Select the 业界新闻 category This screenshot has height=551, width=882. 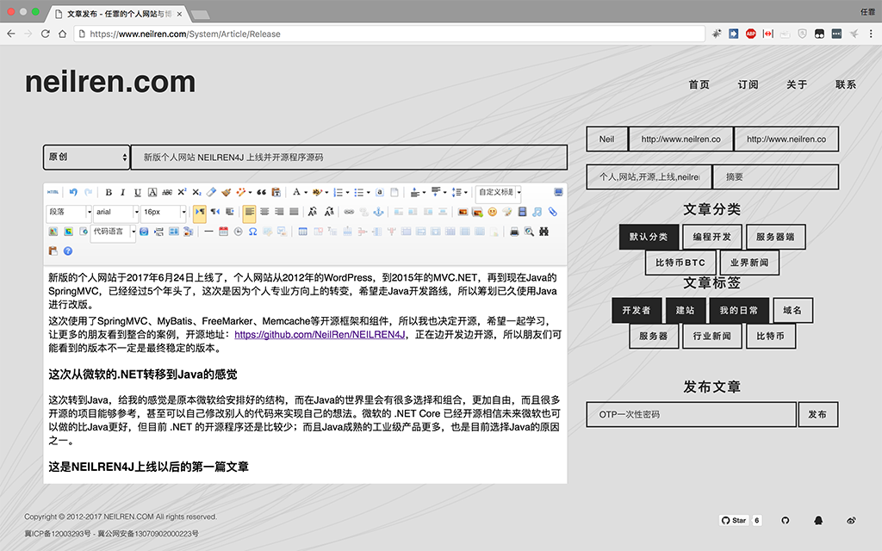click(749, 263)
